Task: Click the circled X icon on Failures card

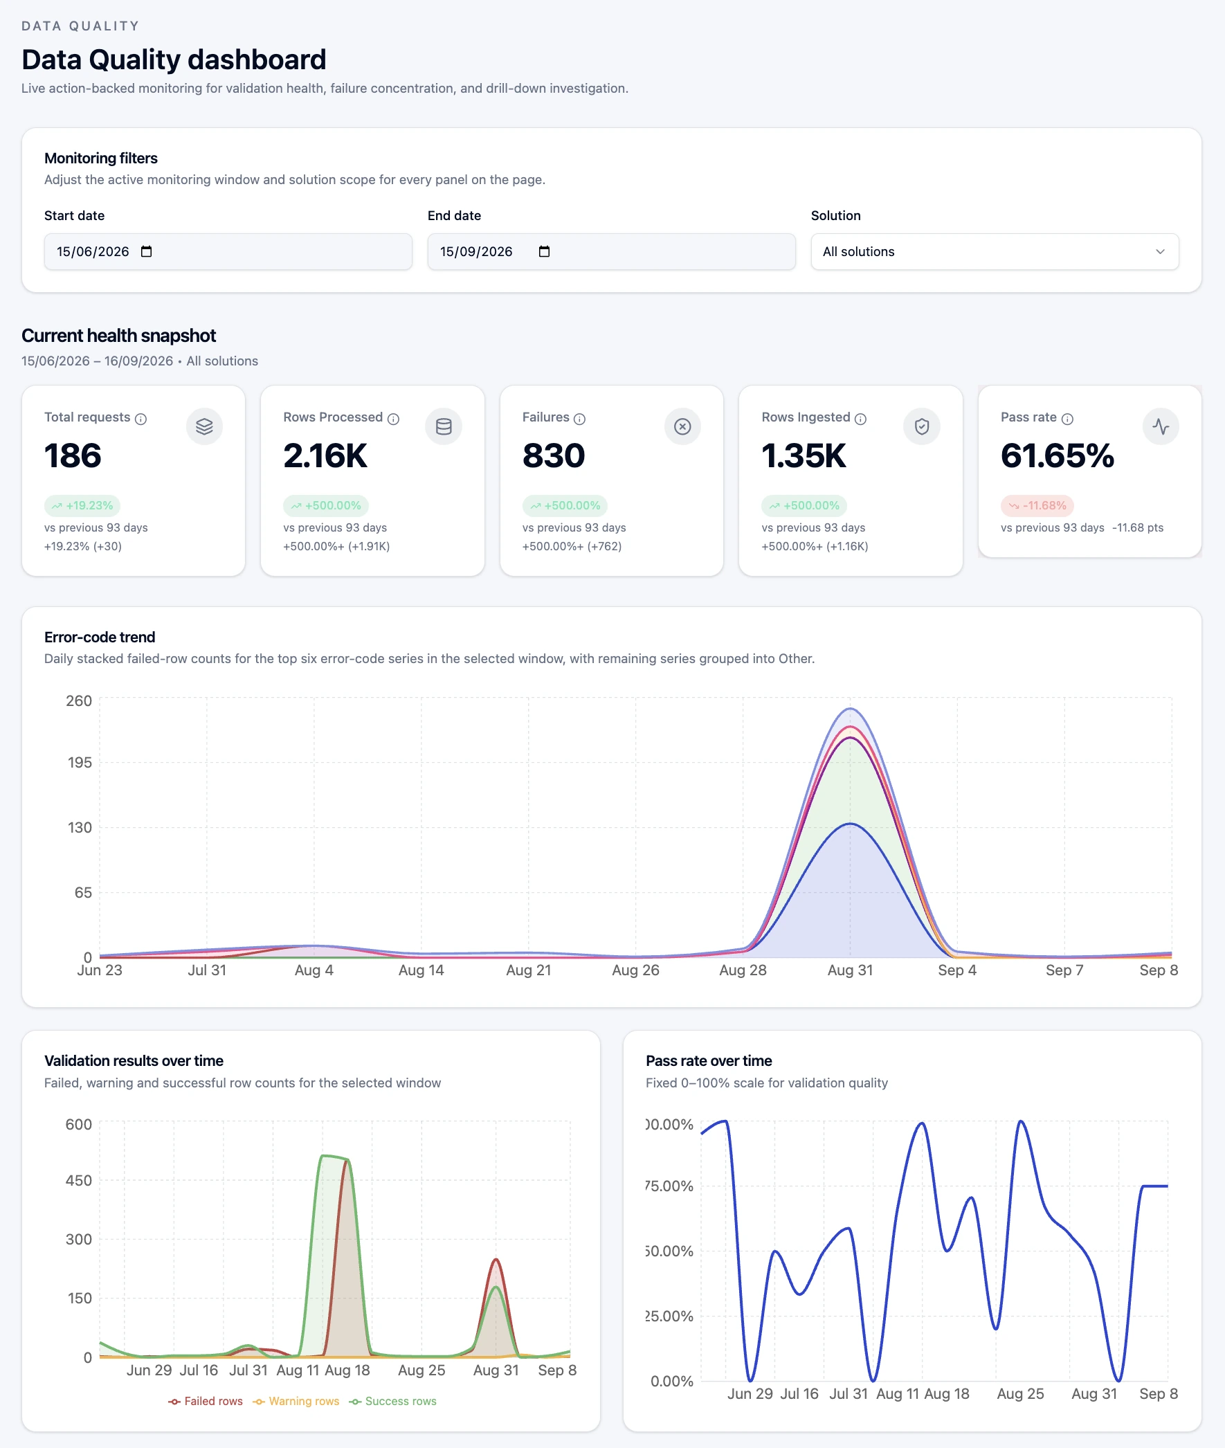Action: [x=682, y=426]
